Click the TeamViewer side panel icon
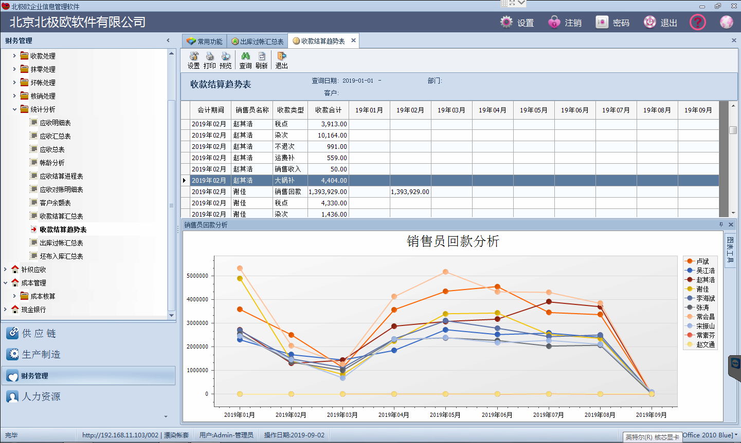The image size is (741, 443). (x=735, y=363)
